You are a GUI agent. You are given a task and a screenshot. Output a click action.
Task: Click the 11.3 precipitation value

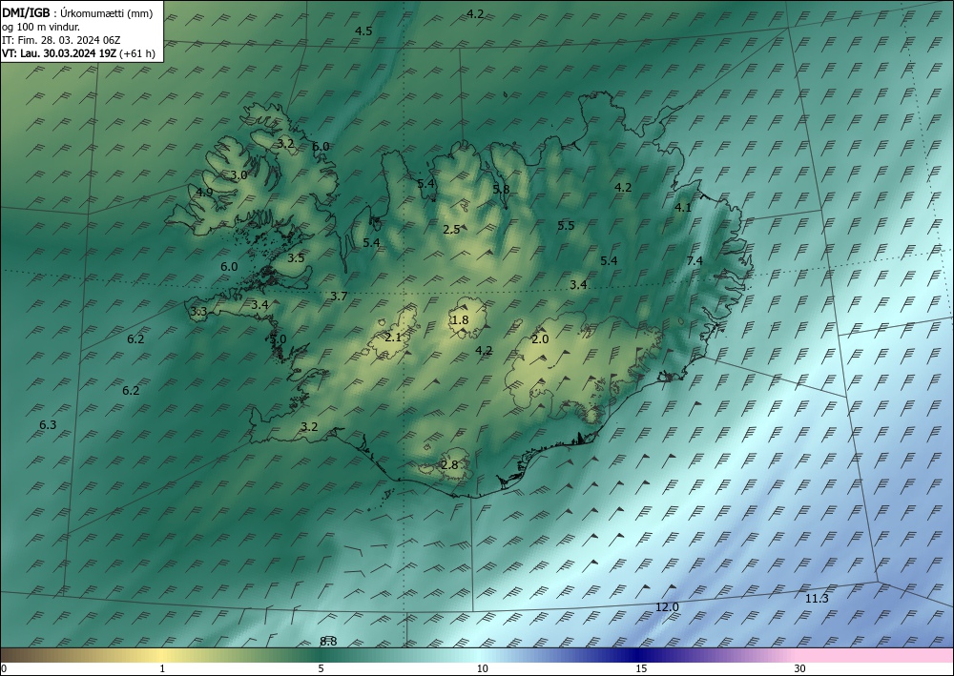[817, 599]
